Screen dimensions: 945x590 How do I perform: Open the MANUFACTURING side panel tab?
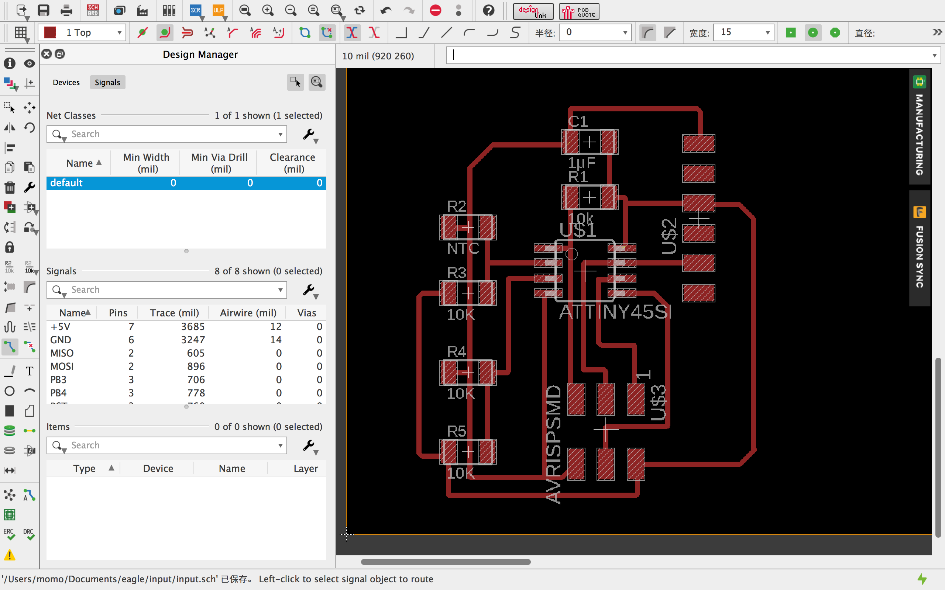tap(919, 127)
